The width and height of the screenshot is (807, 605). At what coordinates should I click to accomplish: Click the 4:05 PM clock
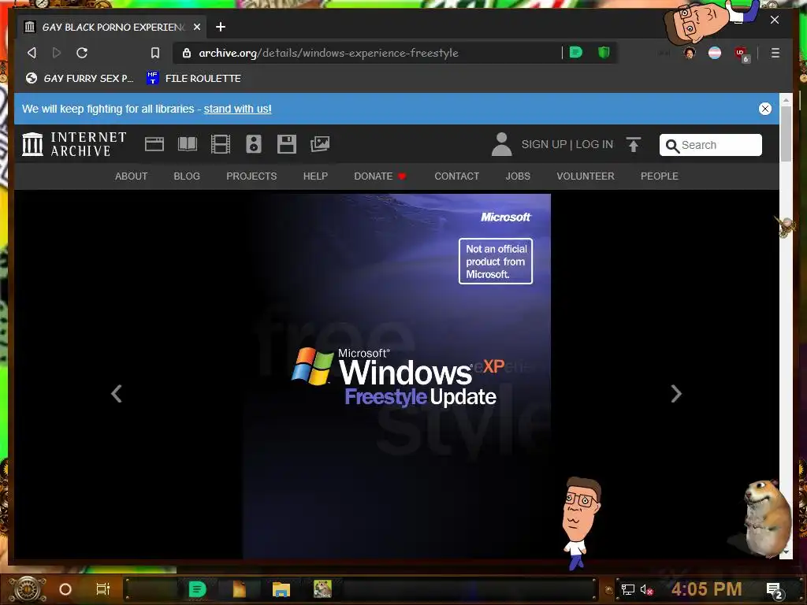click(706, 589)
